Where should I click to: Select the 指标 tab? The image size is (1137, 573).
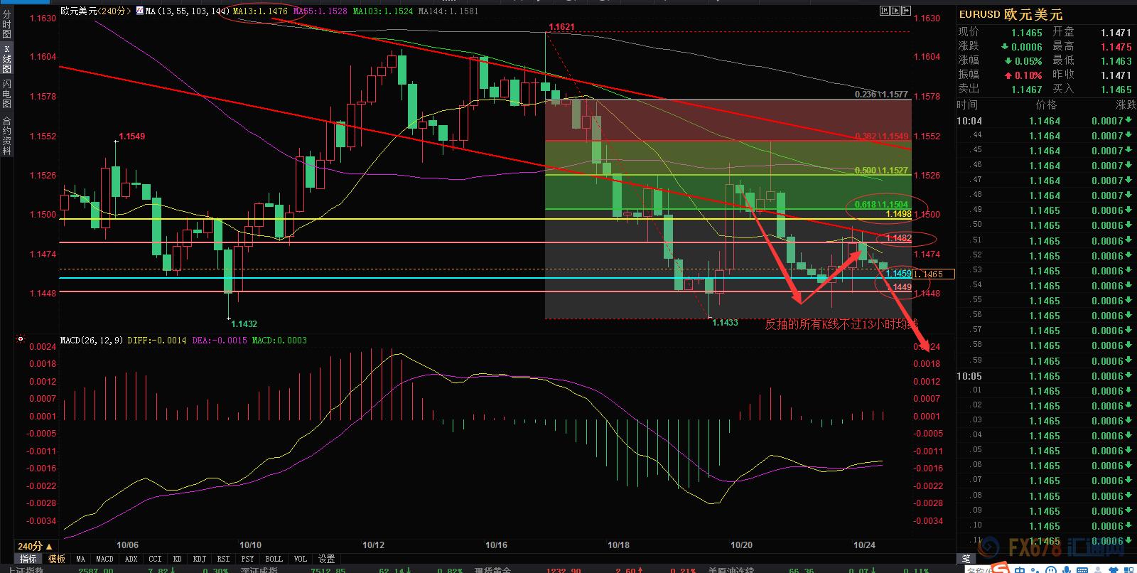tap(28, 559)
